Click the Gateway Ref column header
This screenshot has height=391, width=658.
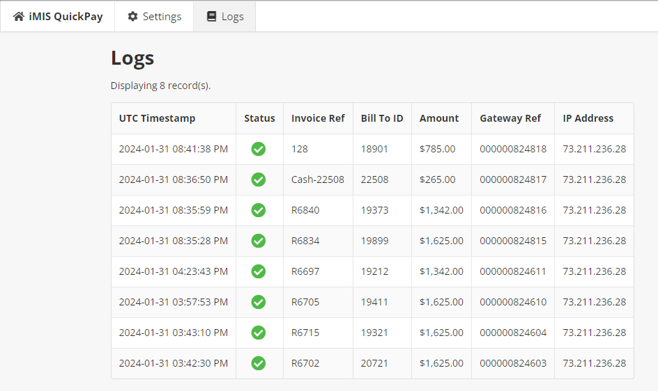[510, 118]
